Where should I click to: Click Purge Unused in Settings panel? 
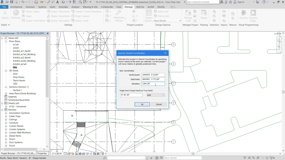click(x=80, y=16)
